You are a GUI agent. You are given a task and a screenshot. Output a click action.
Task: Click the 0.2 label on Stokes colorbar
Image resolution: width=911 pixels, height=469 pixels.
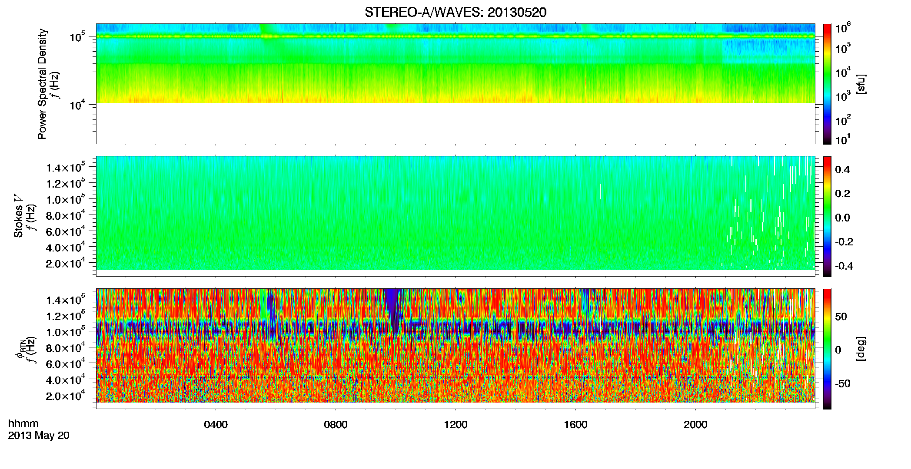pyautogui.click(x=842, y=194)
